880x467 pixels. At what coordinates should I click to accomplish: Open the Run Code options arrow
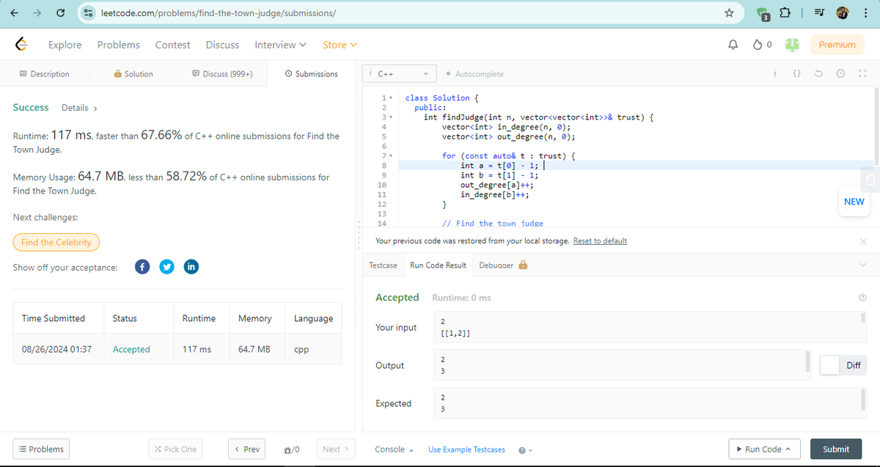click(x=788, y=449)
